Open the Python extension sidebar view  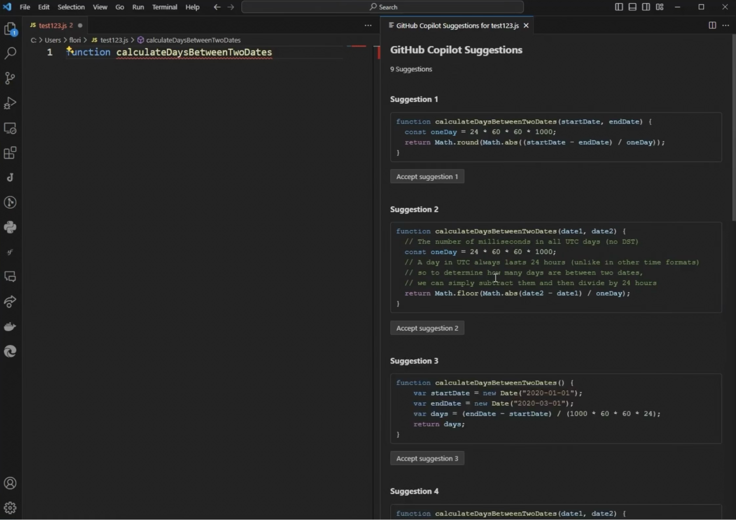click(10, 227)
